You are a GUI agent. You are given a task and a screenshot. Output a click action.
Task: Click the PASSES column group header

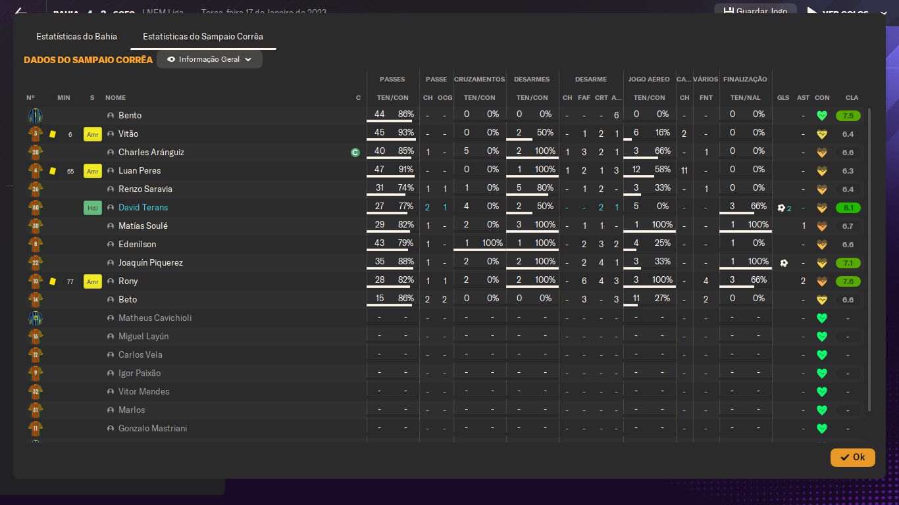pyautogui.click(x=392, y=79)
